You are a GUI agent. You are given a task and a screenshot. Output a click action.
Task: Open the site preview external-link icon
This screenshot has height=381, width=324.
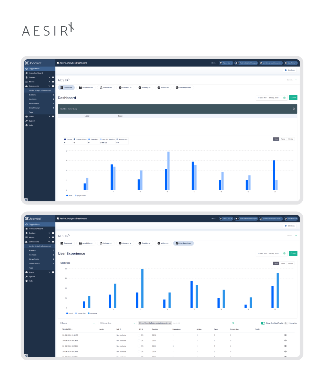tap(261, 63)
